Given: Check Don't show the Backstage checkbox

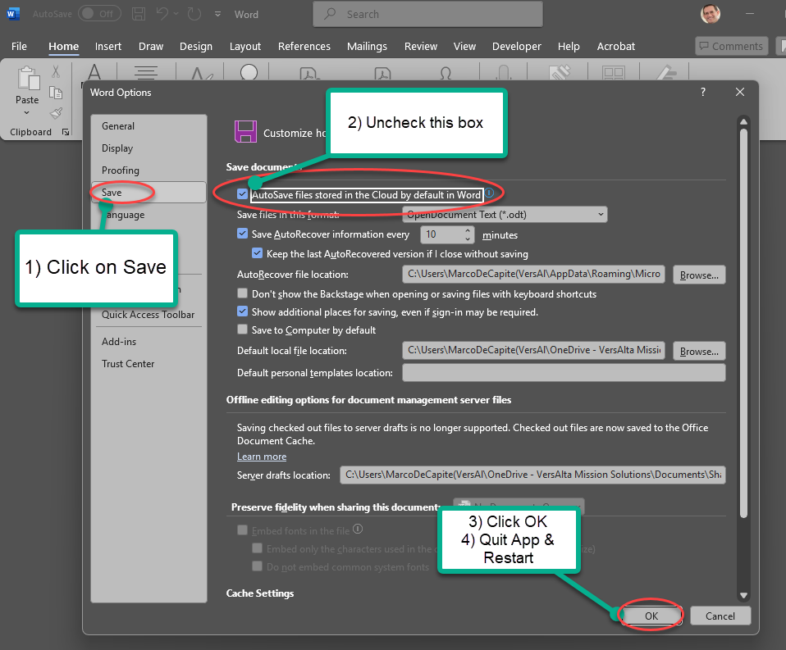Looking at the screenshot, I should [x=242, y=293].
